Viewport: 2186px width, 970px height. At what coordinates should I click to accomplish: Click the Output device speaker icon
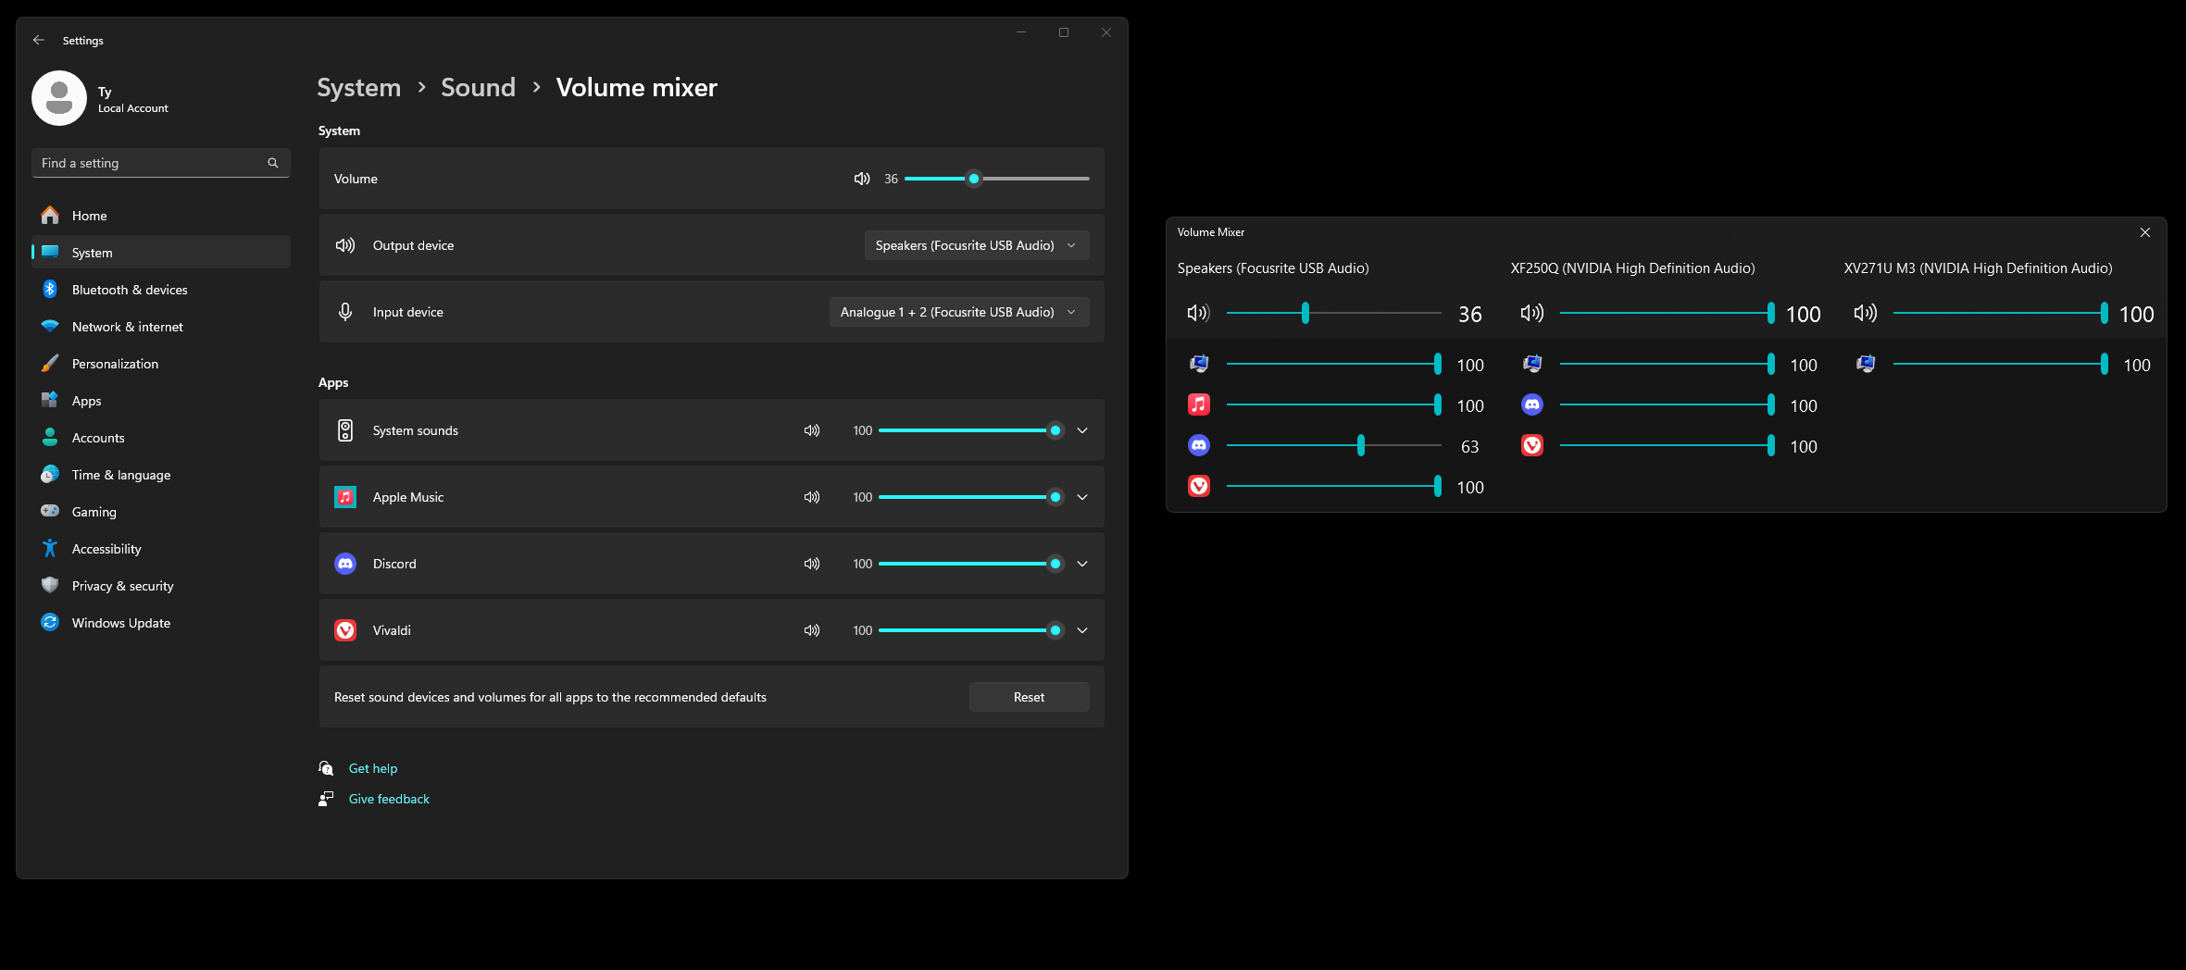[345, 245]
